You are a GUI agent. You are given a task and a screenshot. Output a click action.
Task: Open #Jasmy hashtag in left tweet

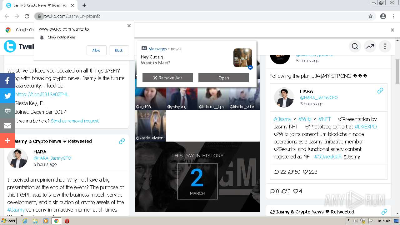coord(16,210)
